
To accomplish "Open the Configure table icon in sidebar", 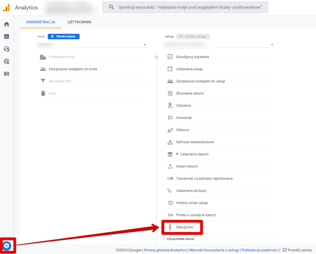I will click(x=6, y=74).
